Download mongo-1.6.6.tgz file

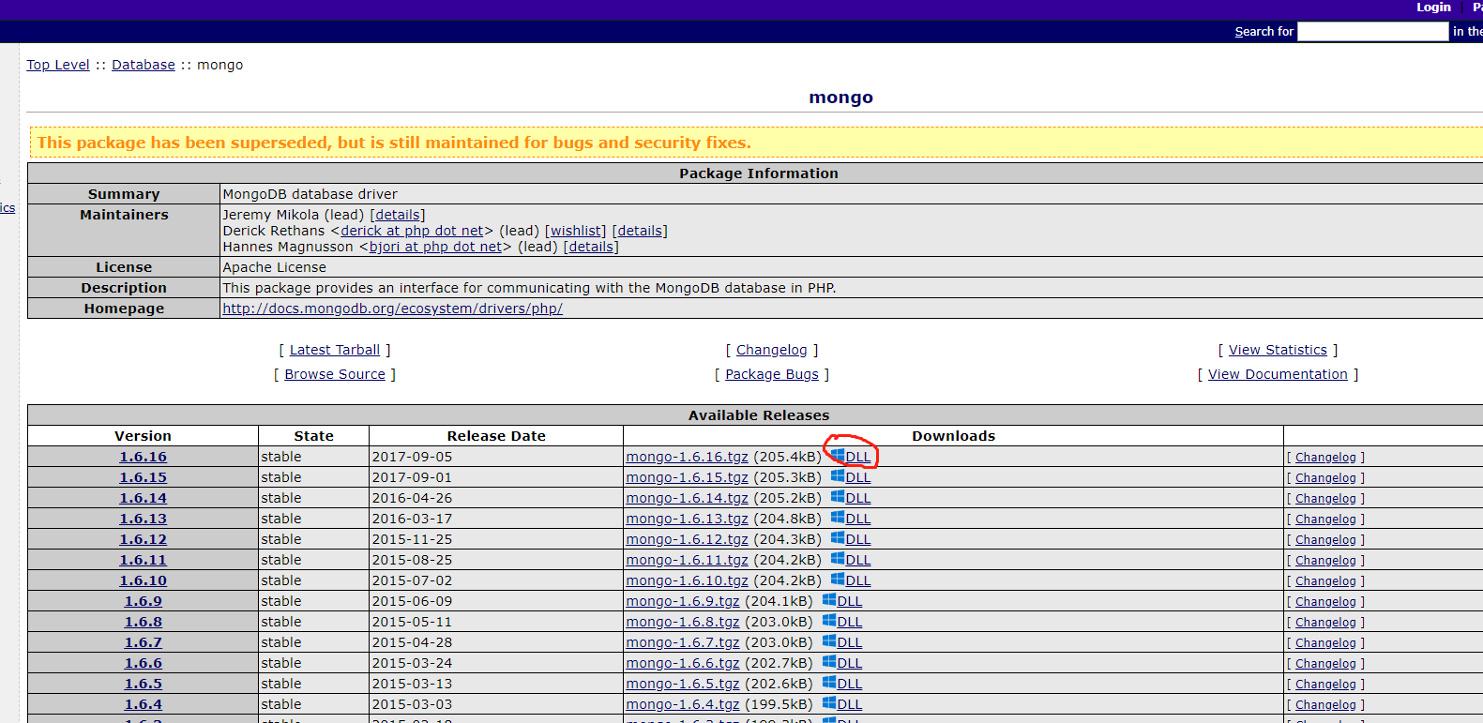pos(683,663)
